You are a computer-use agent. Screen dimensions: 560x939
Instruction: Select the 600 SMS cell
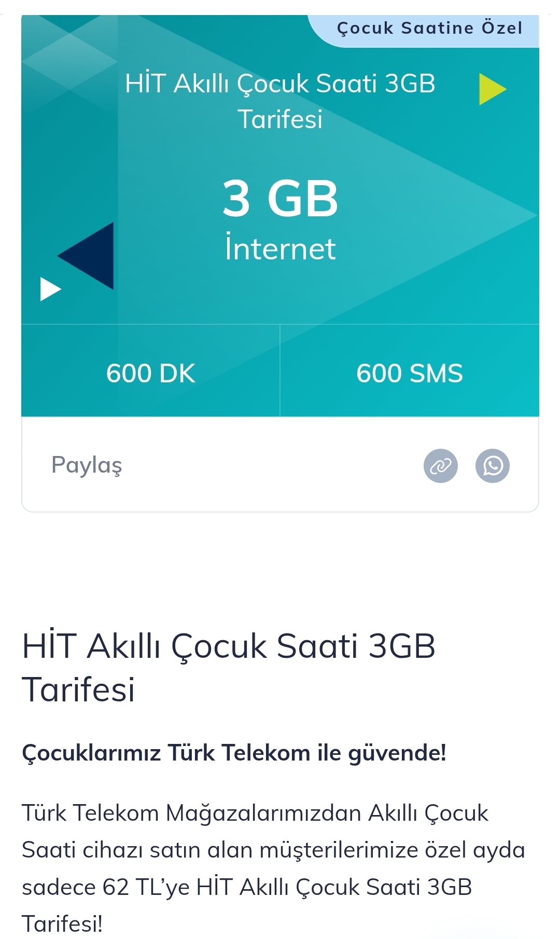[410, 373]
